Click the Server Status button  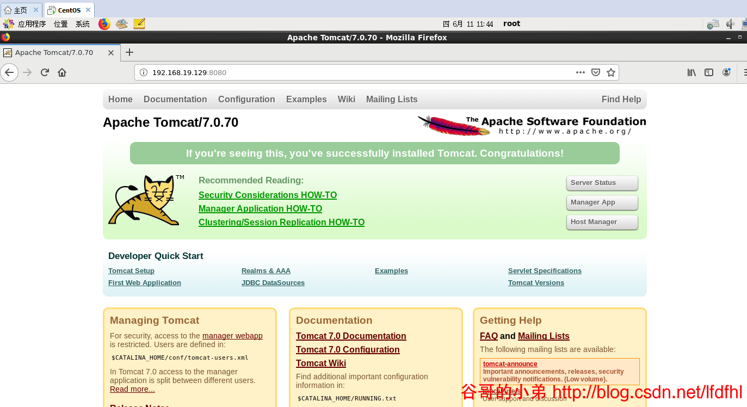(602, 183)
